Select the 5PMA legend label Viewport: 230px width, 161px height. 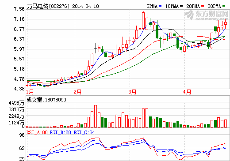pyautogui.click(x=152, y=6)
